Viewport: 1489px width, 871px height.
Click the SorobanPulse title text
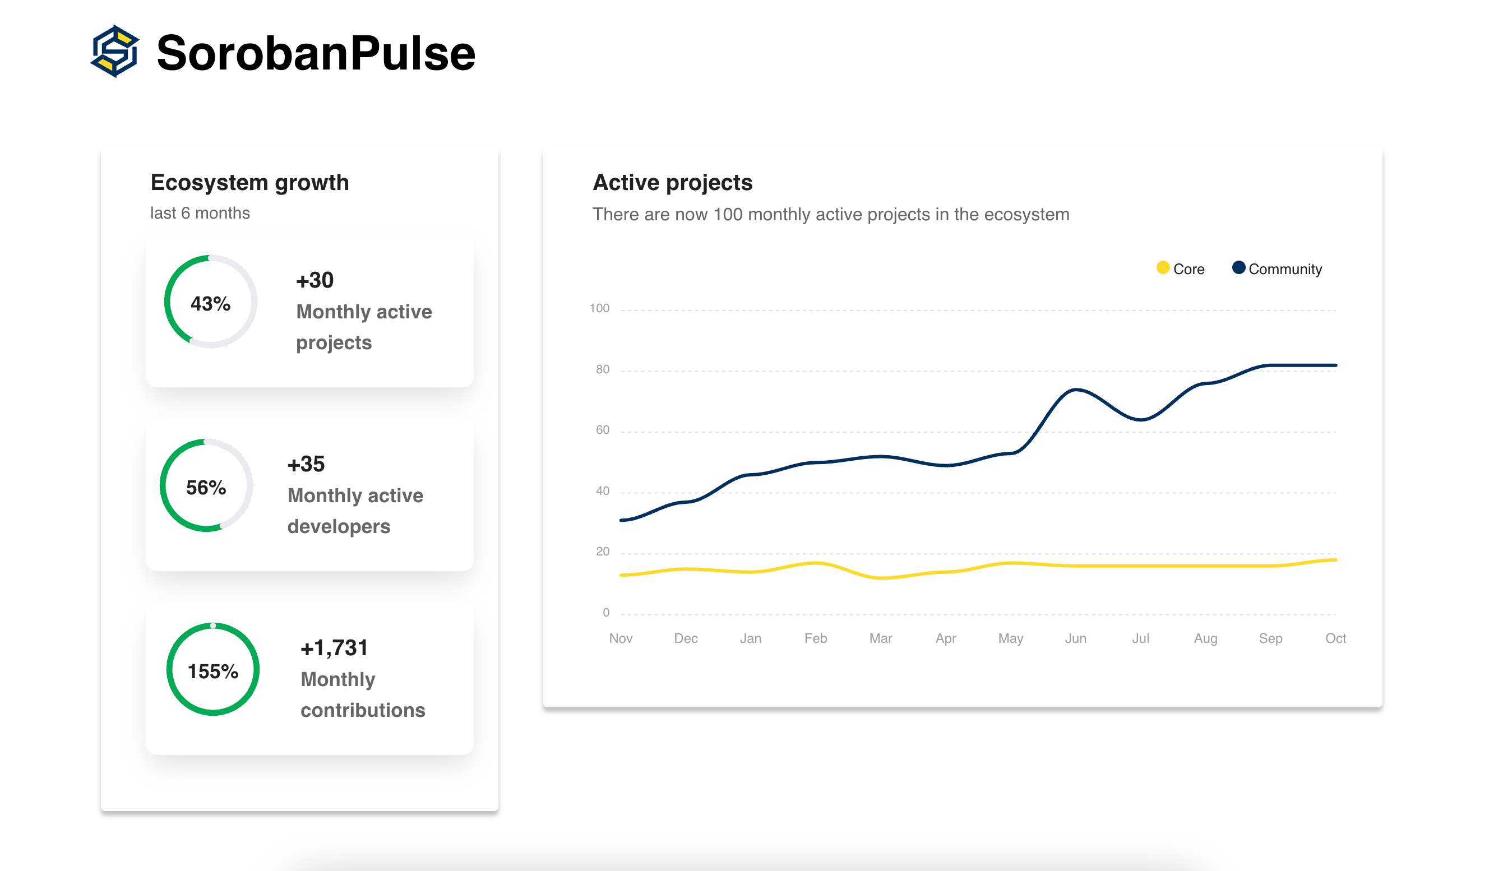(x=316, y=53)
